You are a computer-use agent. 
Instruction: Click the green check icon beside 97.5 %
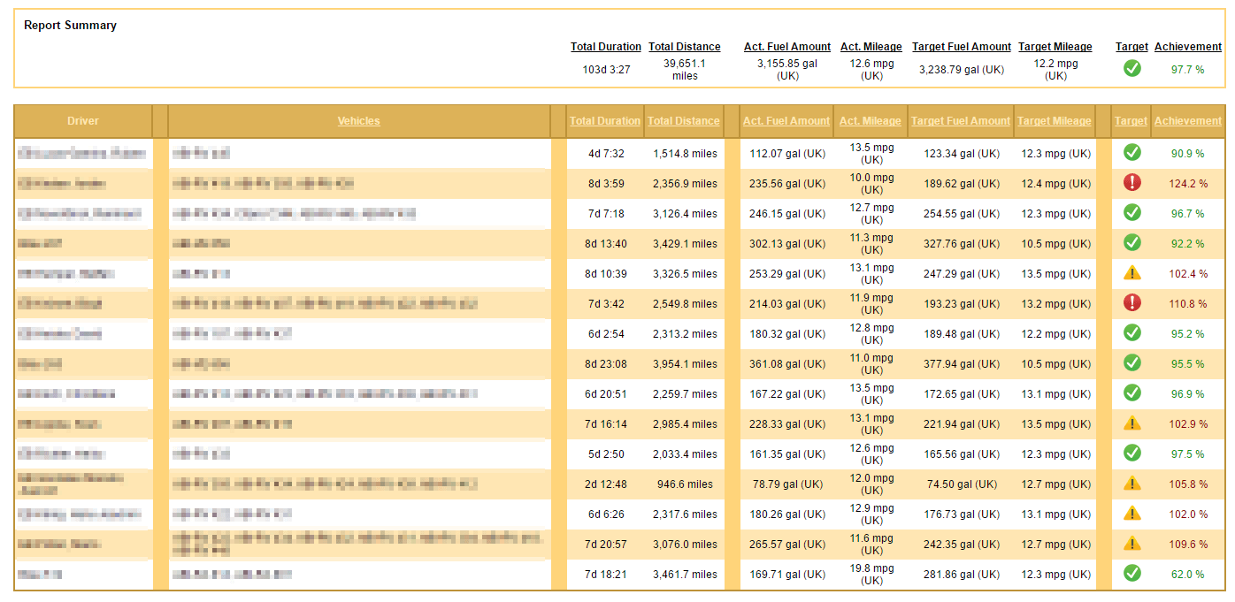[x=1131, y=453]
